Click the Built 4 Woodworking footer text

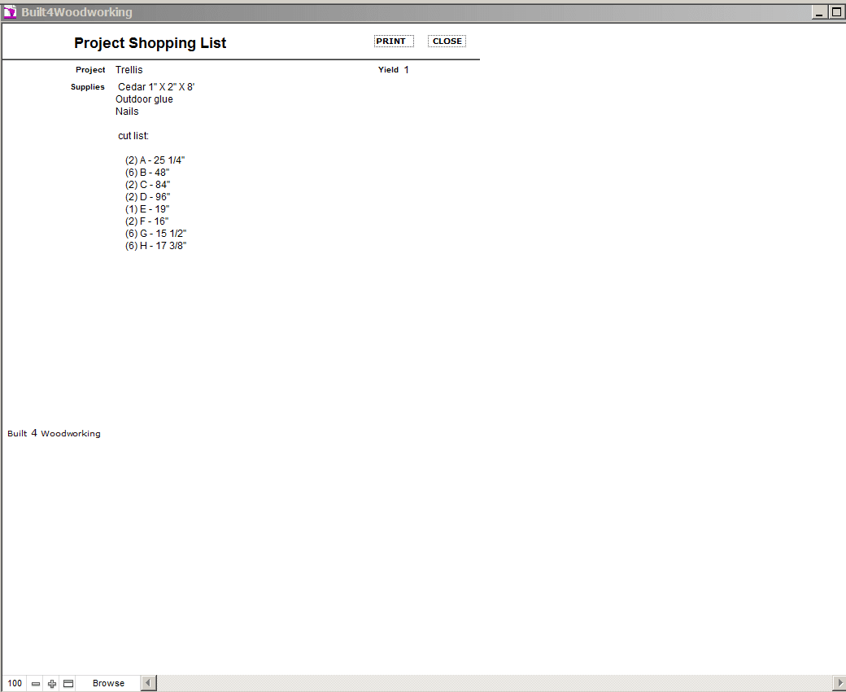click(54, 434)
